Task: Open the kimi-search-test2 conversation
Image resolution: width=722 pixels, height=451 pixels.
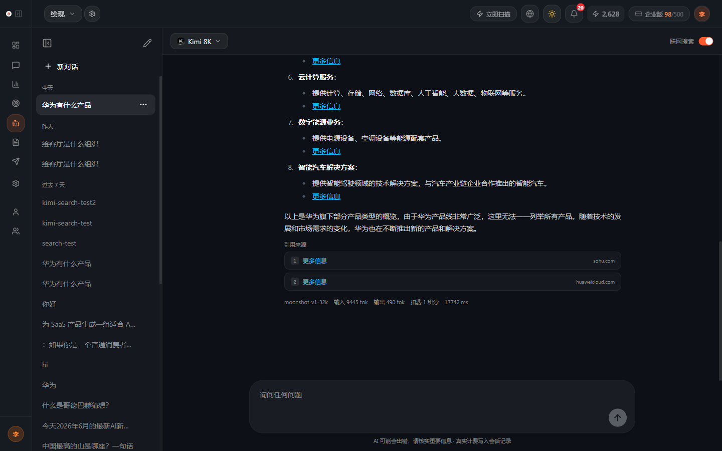Action: (x=96, y=202)
